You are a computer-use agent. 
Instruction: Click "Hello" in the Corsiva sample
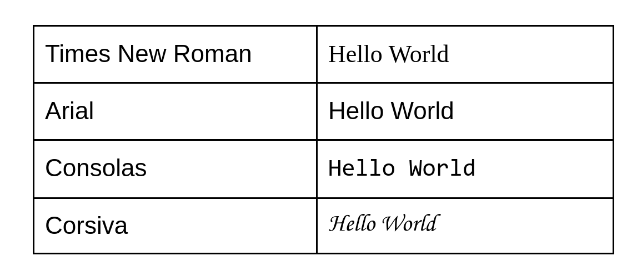[352, 224]
